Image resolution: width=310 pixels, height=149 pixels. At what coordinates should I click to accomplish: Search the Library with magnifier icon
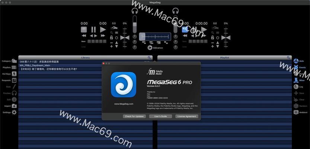(x=149, y=58)
